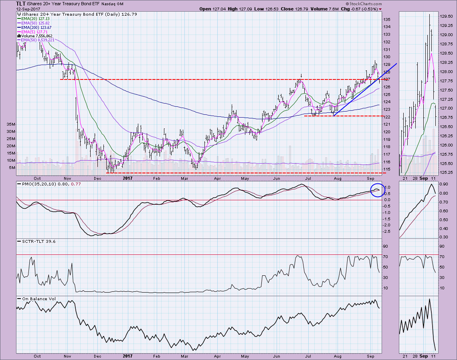The height and width of the screenshot is (360, 457).
Task: Click the OHLC bar icon in price legend
Action: [18, 14]
